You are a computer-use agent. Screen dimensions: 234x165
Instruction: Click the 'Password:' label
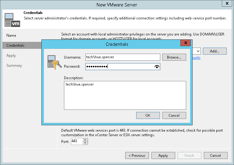click(x=72, y=66)
